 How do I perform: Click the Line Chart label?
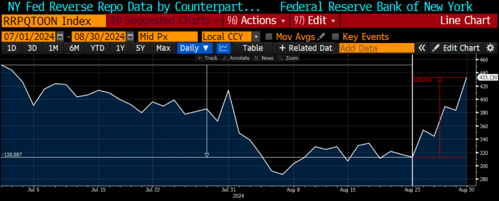pyautogui.click(x=465, y=21)
